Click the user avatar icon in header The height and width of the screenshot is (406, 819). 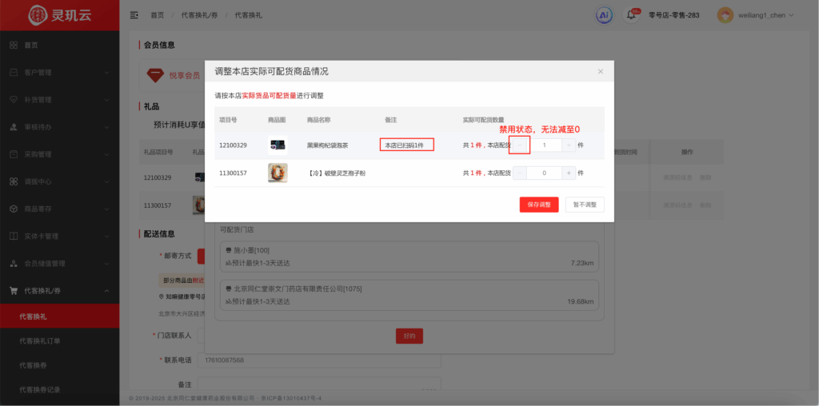(x=725, y=15)
